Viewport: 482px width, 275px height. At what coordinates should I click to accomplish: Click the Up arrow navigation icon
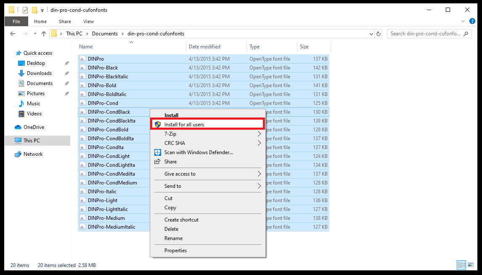coord(43,34)
